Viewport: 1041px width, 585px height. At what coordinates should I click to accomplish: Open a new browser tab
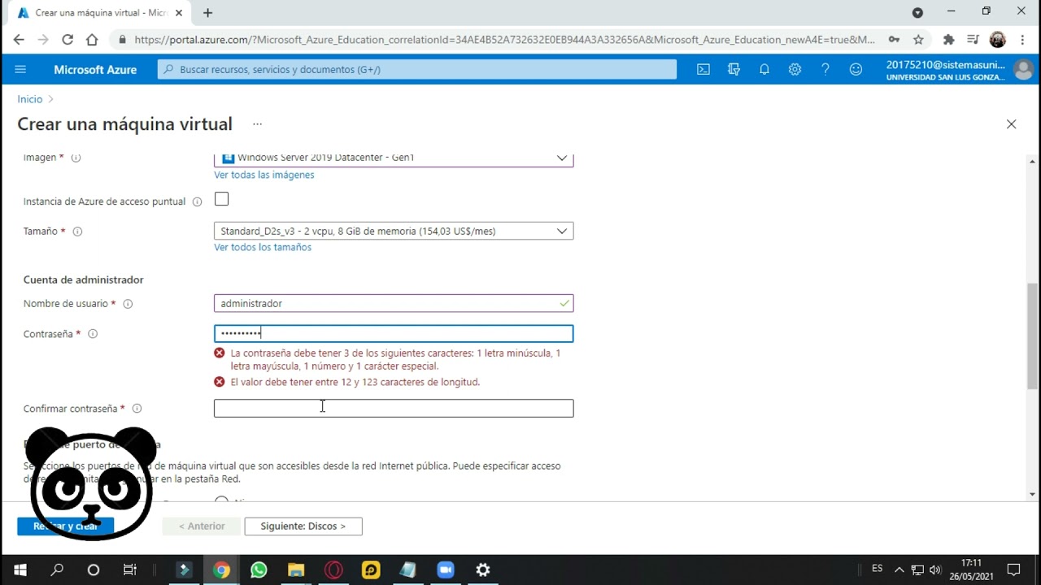[207, 13]
